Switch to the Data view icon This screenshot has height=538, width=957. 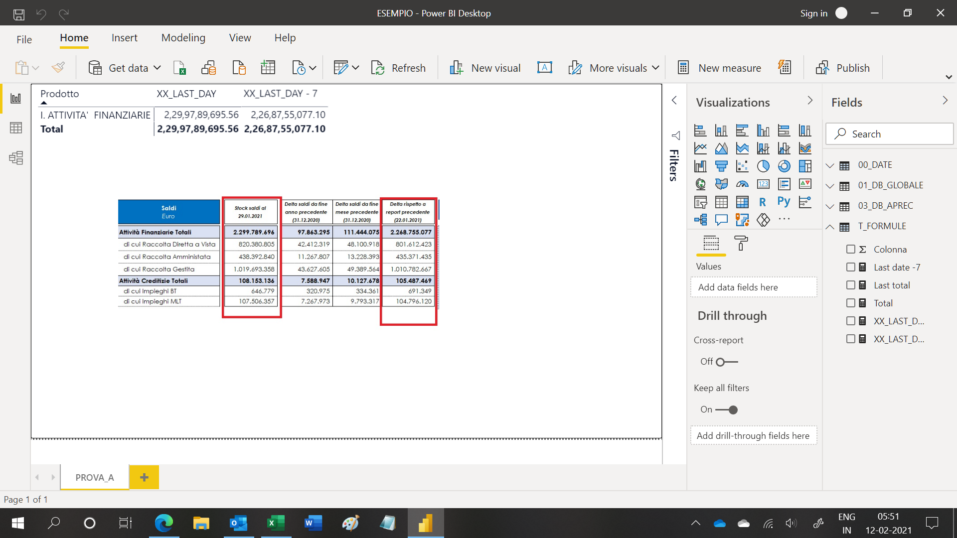click(x=16, y=128)
